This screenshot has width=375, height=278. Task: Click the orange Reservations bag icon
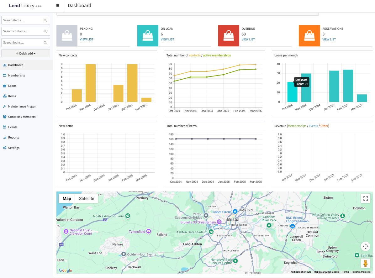click(309, 36)
